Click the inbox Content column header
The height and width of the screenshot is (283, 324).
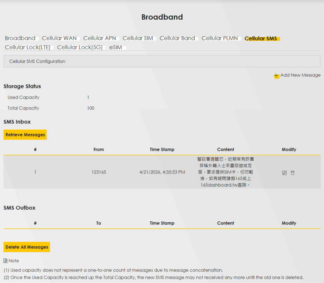[225, 150]
